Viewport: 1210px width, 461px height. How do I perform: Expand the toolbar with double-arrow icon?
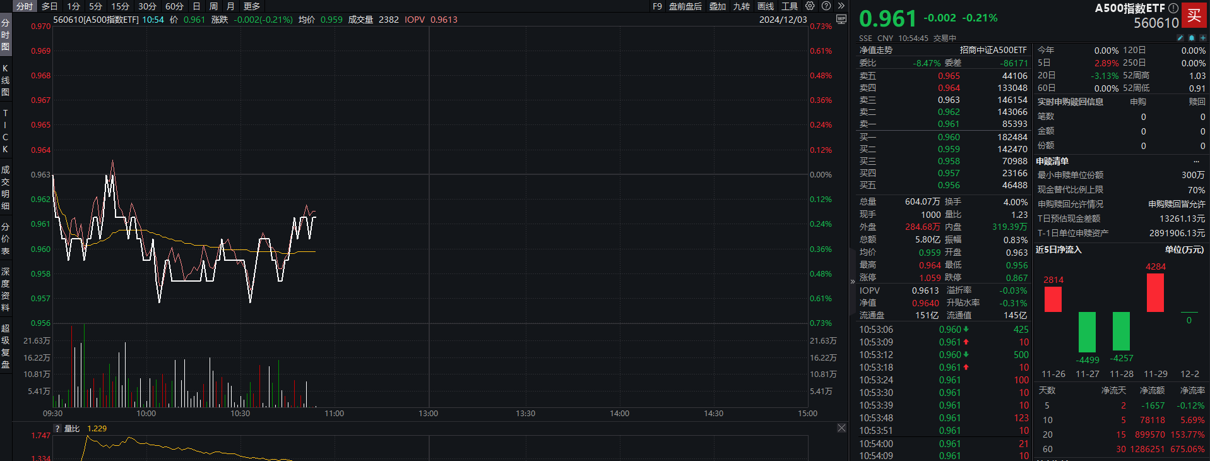click(x=841, y=6)
